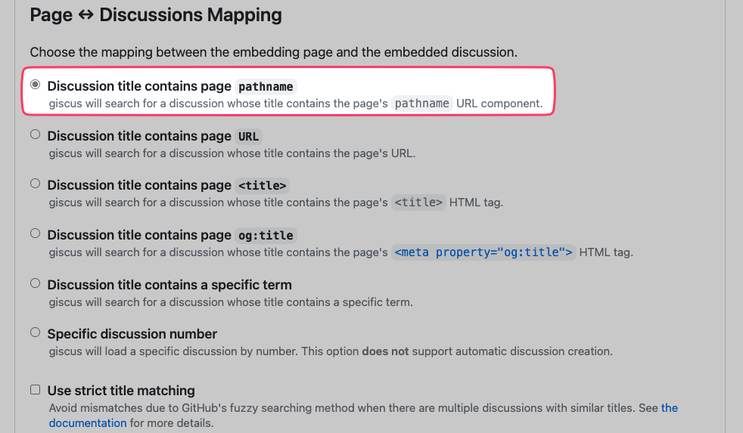The width and height of the screenshot is (743, 433).
Task: Click the Page ↔ Discussions Mapping heading
Action: click(x=156, y=14)
